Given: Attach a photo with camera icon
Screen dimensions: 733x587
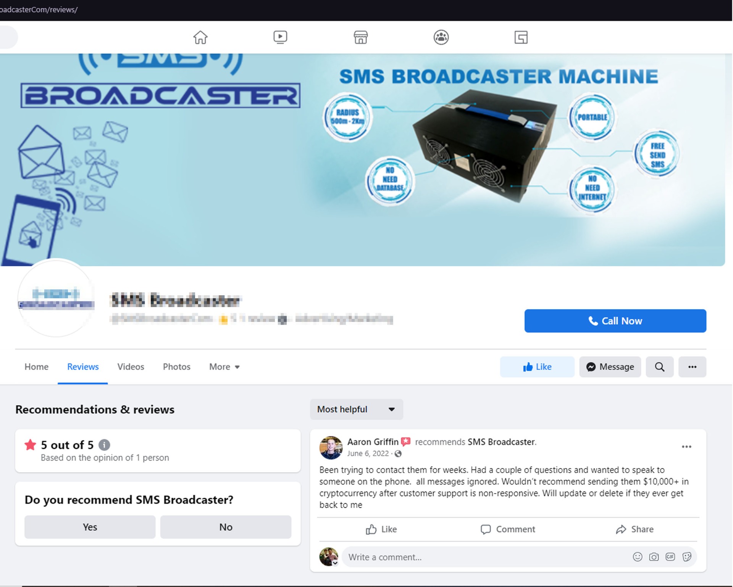Looking at the screenshot, I should [x=654, y=557].
